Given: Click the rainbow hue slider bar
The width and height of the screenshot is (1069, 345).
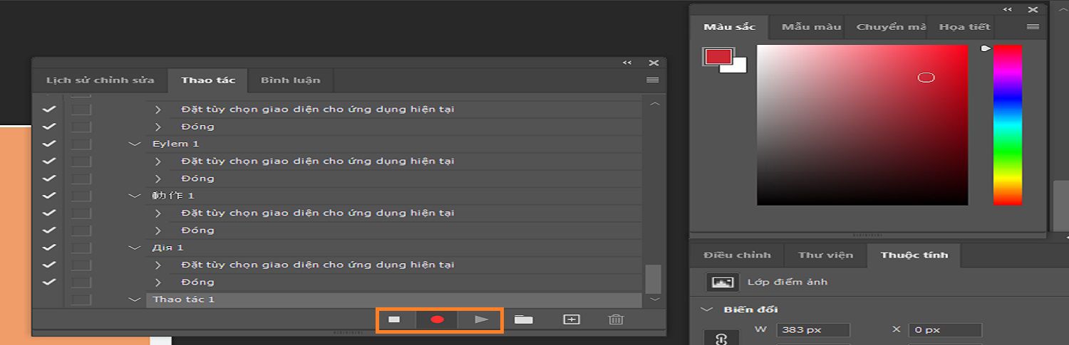Looking at the screenshot, I should pyautogui.click(x=1007, y=125).
